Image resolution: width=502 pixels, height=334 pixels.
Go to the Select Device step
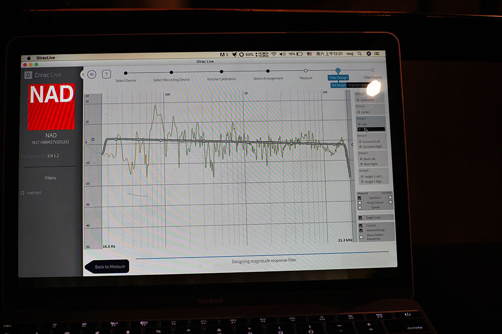(125, 77)
